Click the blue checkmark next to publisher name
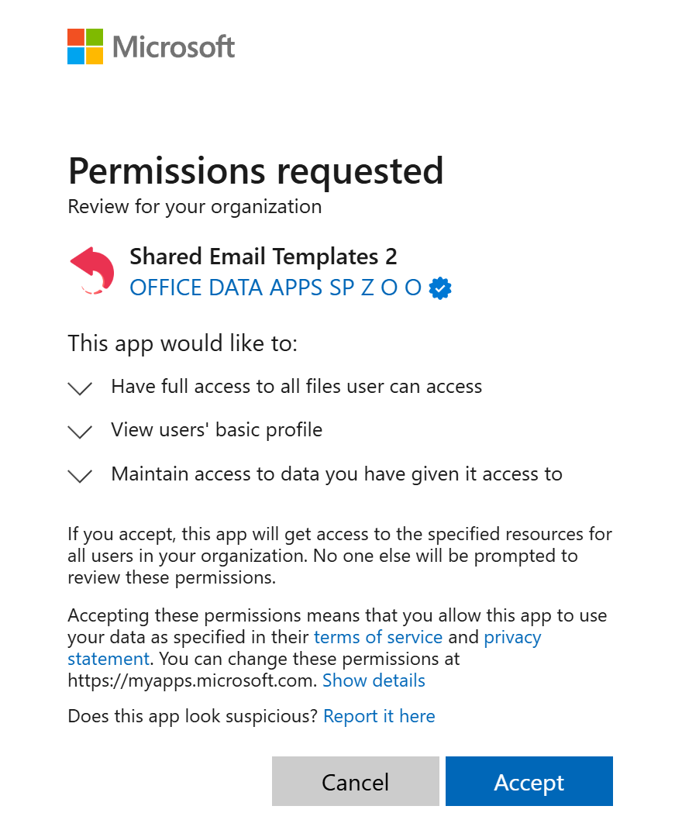Image resolution: width=682 pixels, height=837 pixels. point(439,288)
